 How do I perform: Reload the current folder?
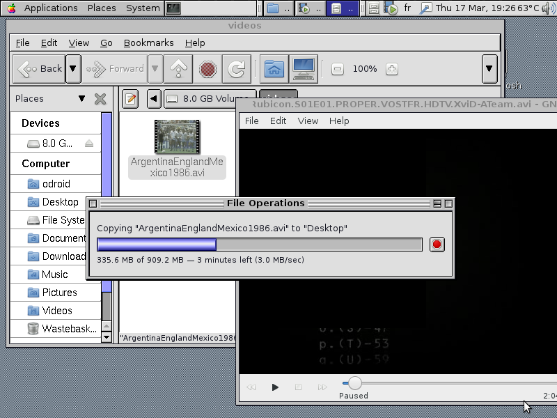coord(237,68)
